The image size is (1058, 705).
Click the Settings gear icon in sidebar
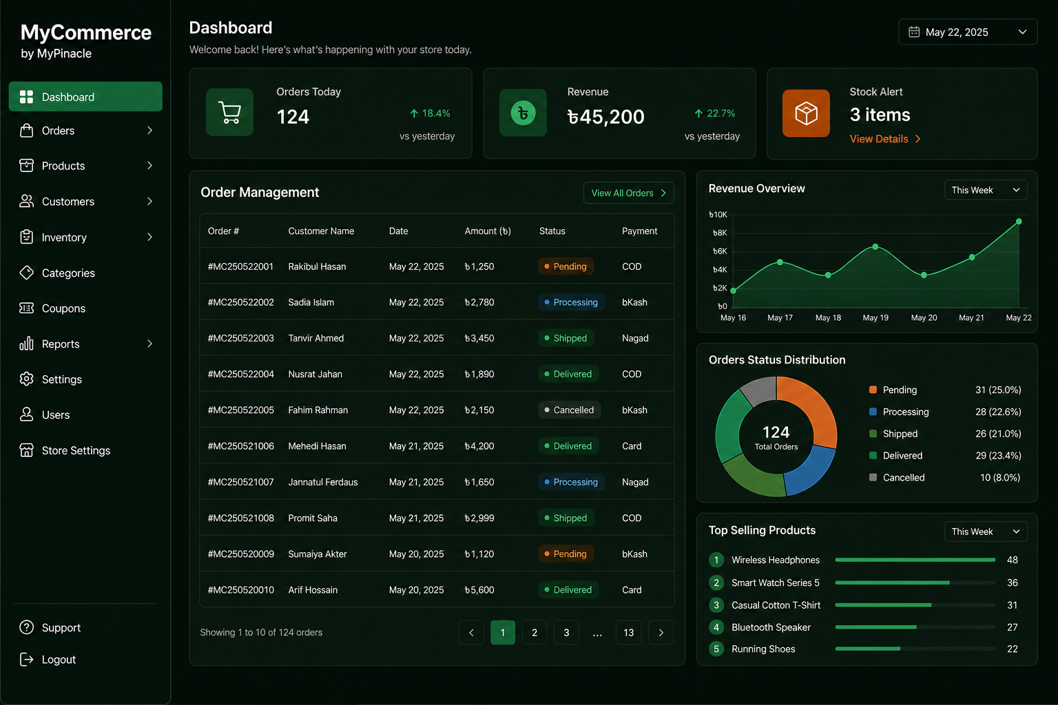pyautogui.click(x=27, y=379)
